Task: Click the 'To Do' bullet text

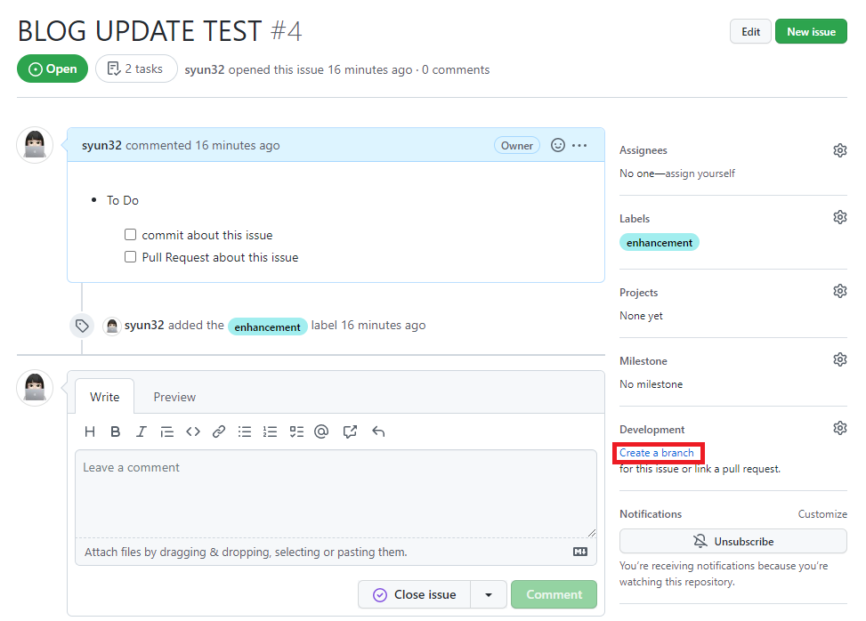Action: [x=123, y=200]
